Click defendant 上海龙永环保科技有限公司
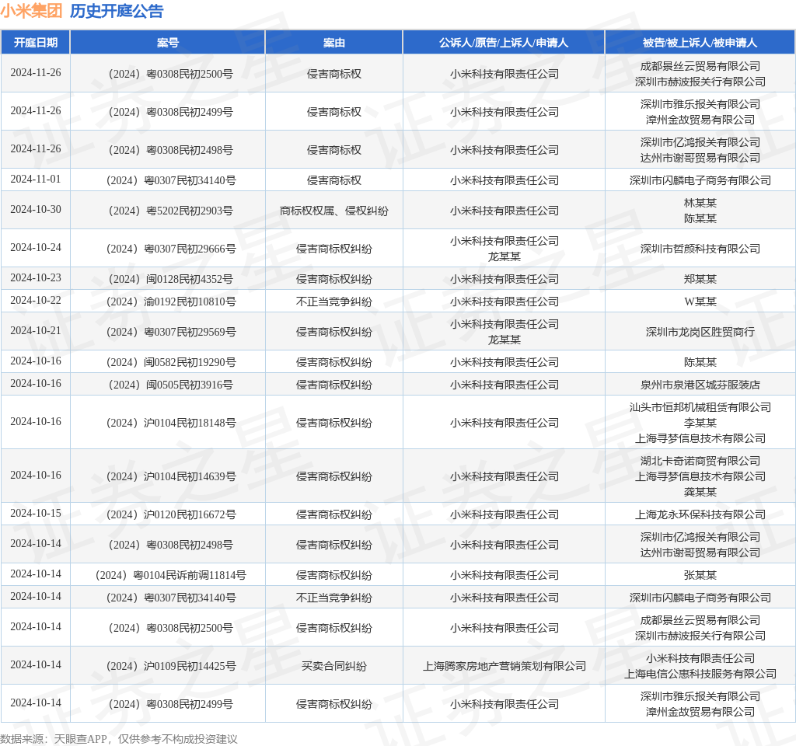This screenshot has width=796, height=746. tap(700, 514)
